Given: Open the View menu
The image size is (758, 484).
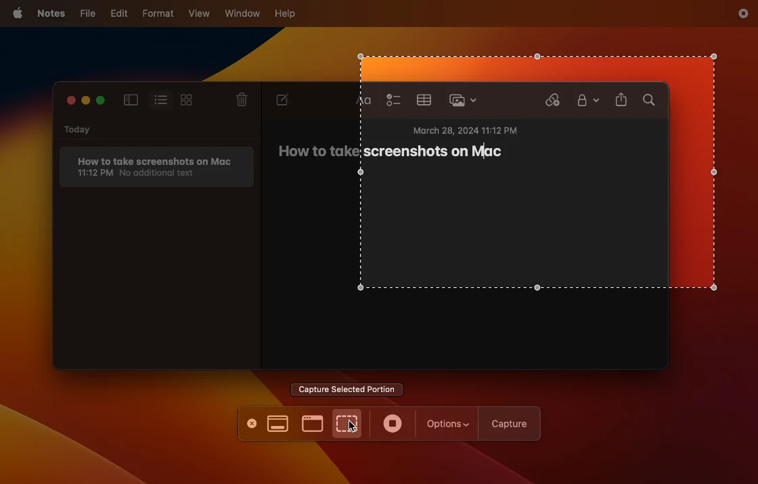Looking at the screenshot, I should coord(199,14).
